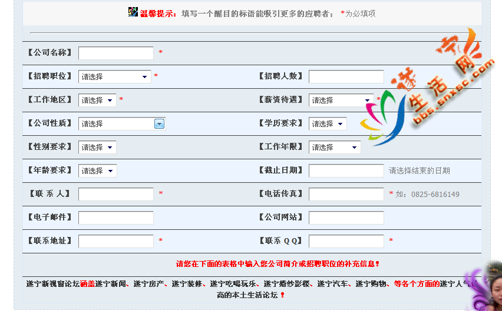502x311 pixels.
Task: Click the 【公司网站】 label
Action: point(280,217)
